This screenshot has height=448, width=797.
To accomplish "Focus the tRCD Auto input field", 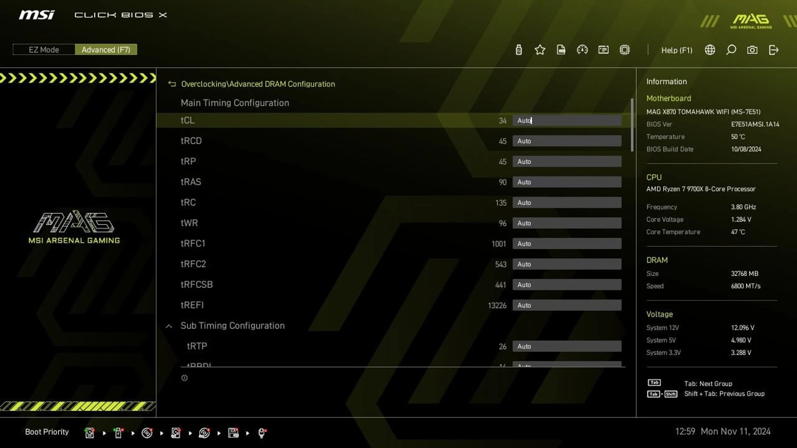I will [567, 141].
